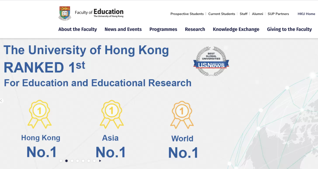318x169 pixels.
Task: Expand the Research menu
Action: tap(195, 29)
